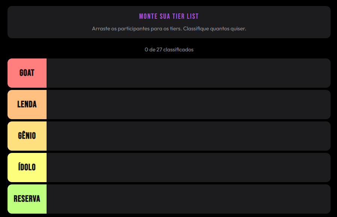Click the words TIER LIST in the heading
Viewport: 337px width, 217px height.
(185, 16)
